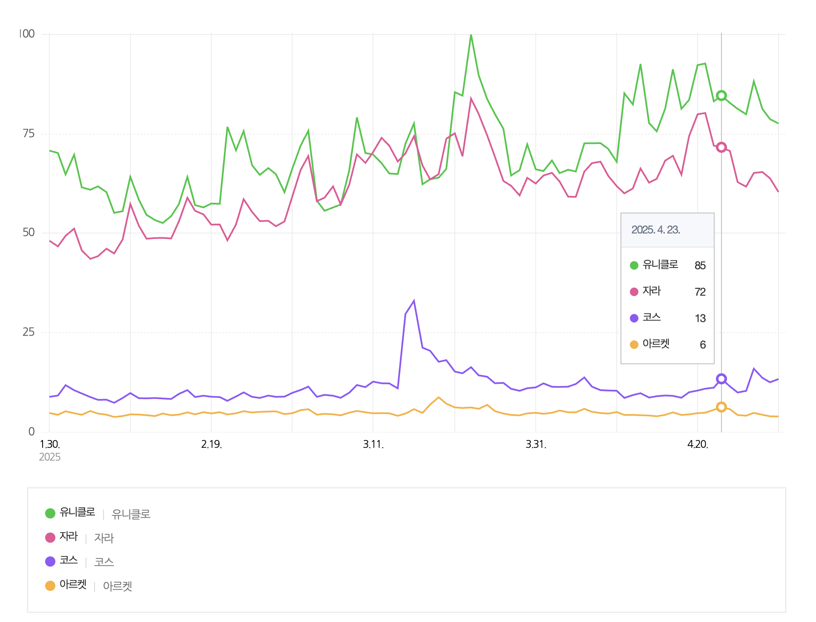816x622 pixels.
Task: Select pink hover marker on 자라 line
Action: tap(721, 147)
